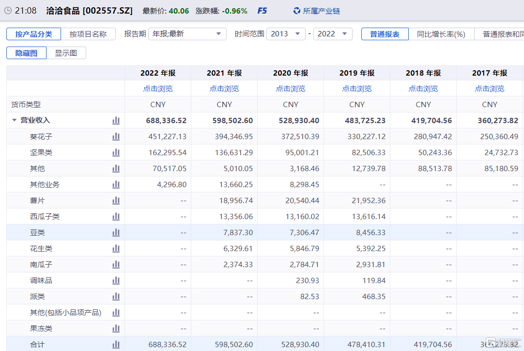Open the 报告期 dropdown showing 年报;最新
Viewport: 524px width, 351px height.
187,34
